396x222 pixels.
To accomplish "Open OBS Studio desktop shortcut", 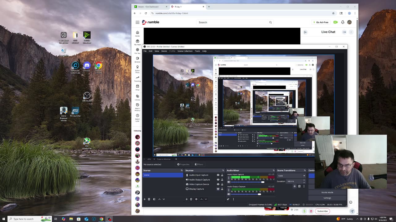I will click(87, 97).
